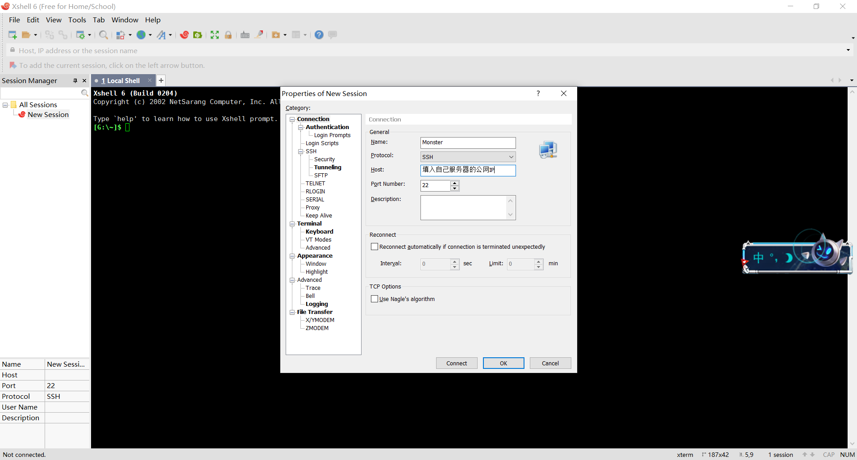Open dropdown arrow next to Font icon
Image resolution: width=857 pixels, height=460 pixels.
(x=171, y=35)
